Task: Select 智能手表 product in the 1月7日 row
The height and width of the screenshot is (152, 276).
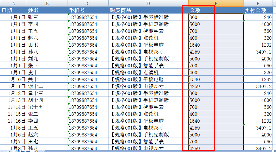Action: click(148, 141)
